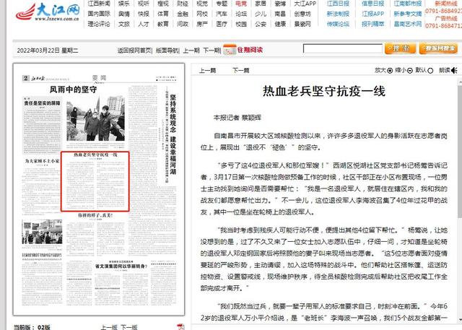Image resolution: width=462 pixels, height=330 pixels.
Task: Open the 娱乐 navigation item
Action: (123, 4)
